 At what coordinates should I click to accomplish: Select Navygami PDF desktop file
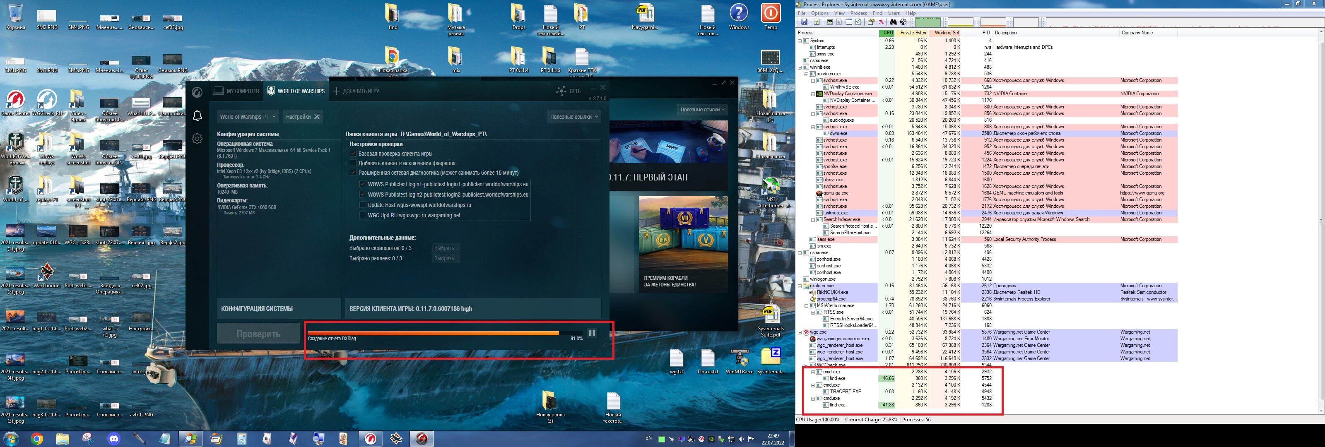point(645,17)
